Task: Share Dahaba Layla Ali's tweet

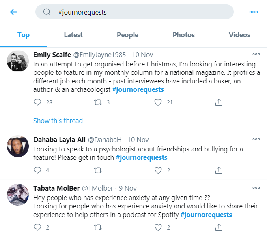Action: coord(219,170)
